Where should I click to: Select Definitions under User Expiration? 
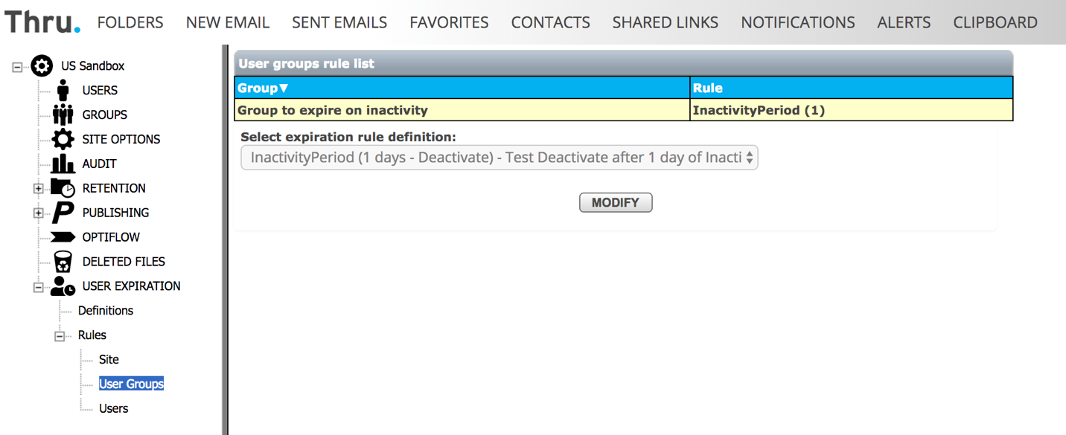coord(106,311)
